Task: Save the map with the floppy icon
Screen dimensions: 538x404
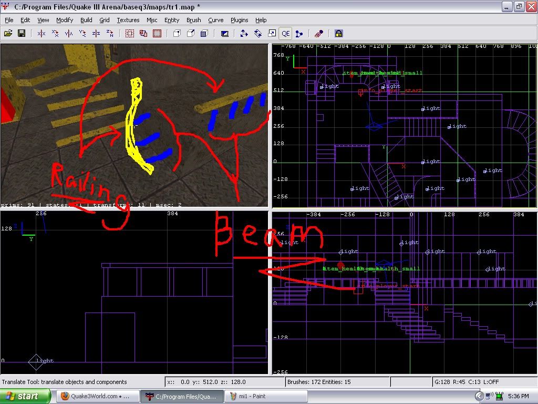Action: 22,33
